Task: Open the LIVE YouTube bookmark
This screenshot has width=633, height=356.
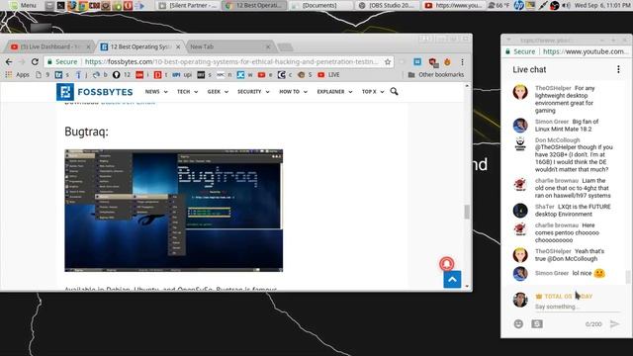Action: click(x=328, y=75)
